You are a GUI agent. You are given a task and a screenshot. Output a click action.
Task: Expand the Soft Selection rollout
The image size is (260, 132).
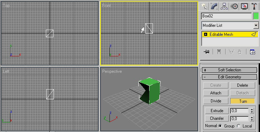pyautogui.click(x=229, y=70)
